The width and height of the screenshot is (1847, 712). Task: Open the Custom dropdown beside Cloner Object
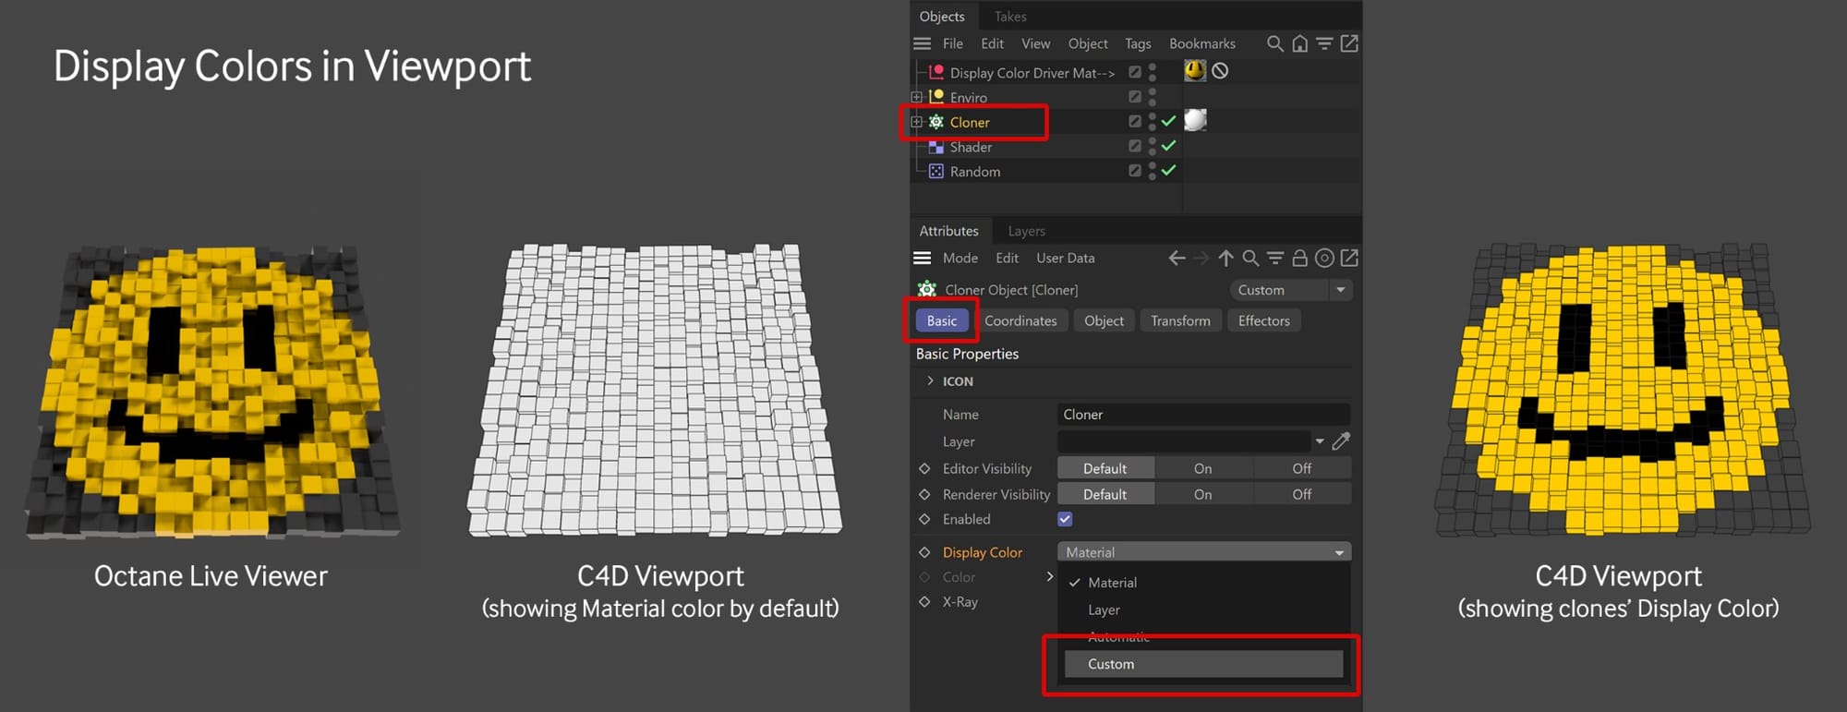tap(1291, 290)
